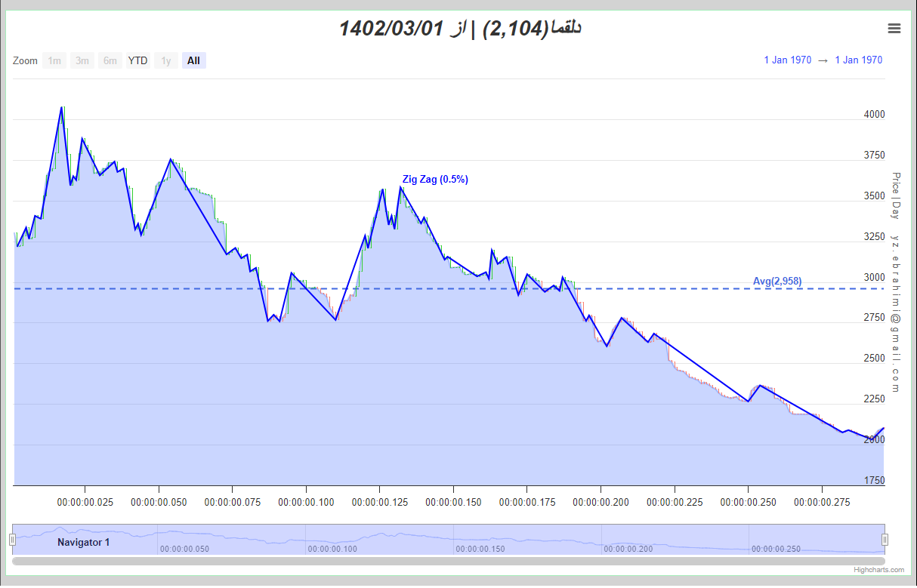Click the 2250 price axis label
The width and height of the screenshot is (917, 588).
point(875,399)
